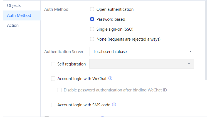The image size is (210, 121).
Task: Click the WeChat login info icon
Action: tap(110, 78)
